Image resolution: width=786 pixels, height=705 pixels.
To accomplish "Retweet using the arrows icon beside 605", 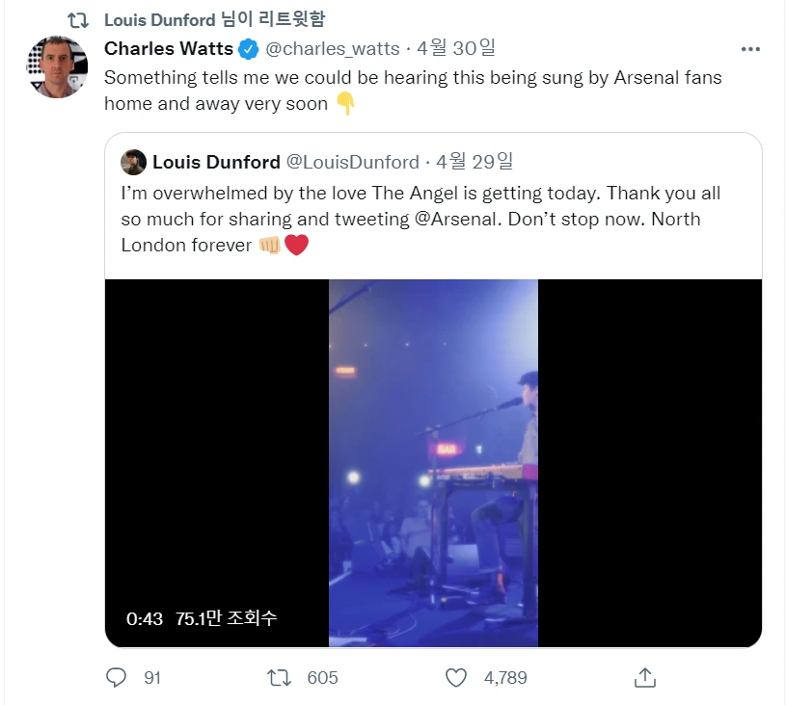I will pos(279,677).
